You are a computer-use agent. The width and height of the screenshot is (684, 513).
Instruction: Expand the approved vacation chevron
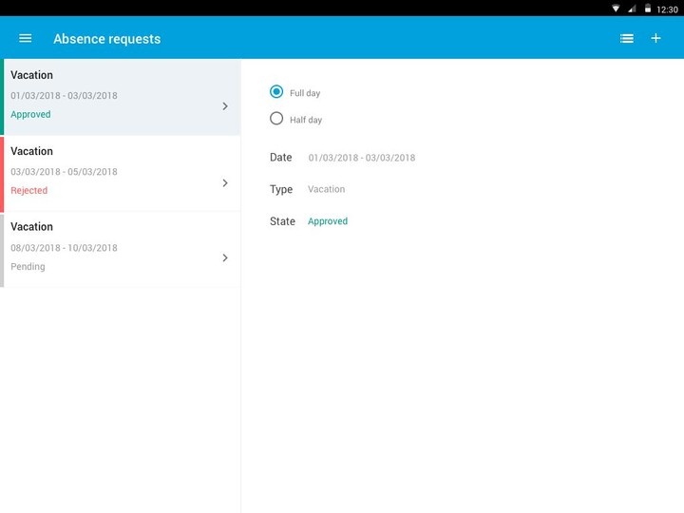pyautogui.click(x=225, y=106)
